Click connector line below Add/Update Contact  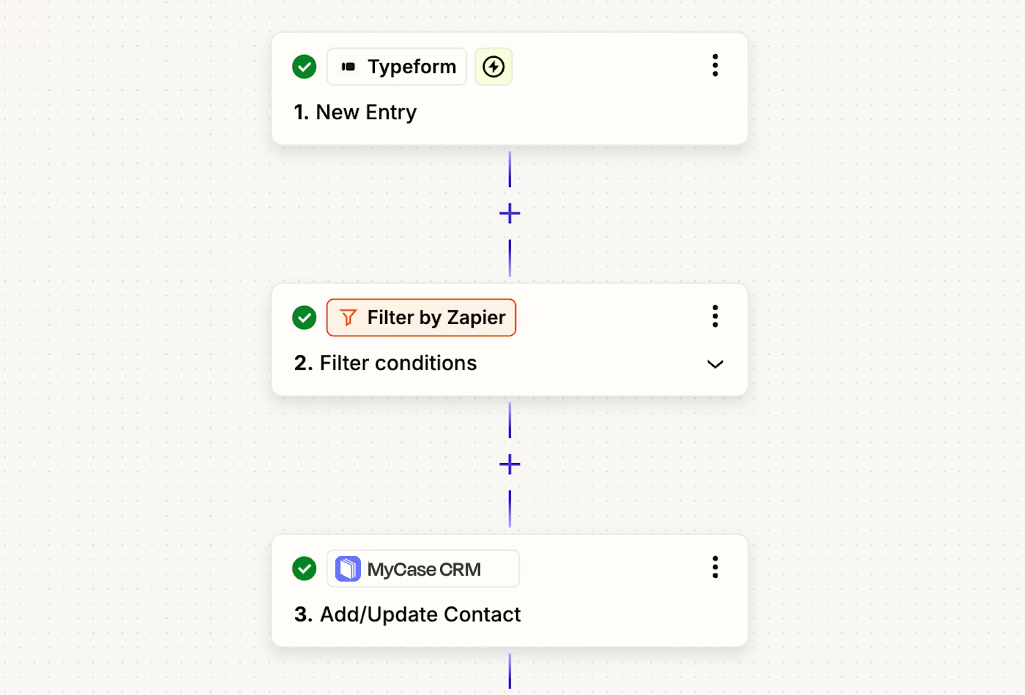tap(510, 672)
